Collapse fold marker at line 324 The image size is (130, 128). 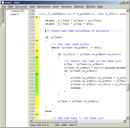(37, 57)
